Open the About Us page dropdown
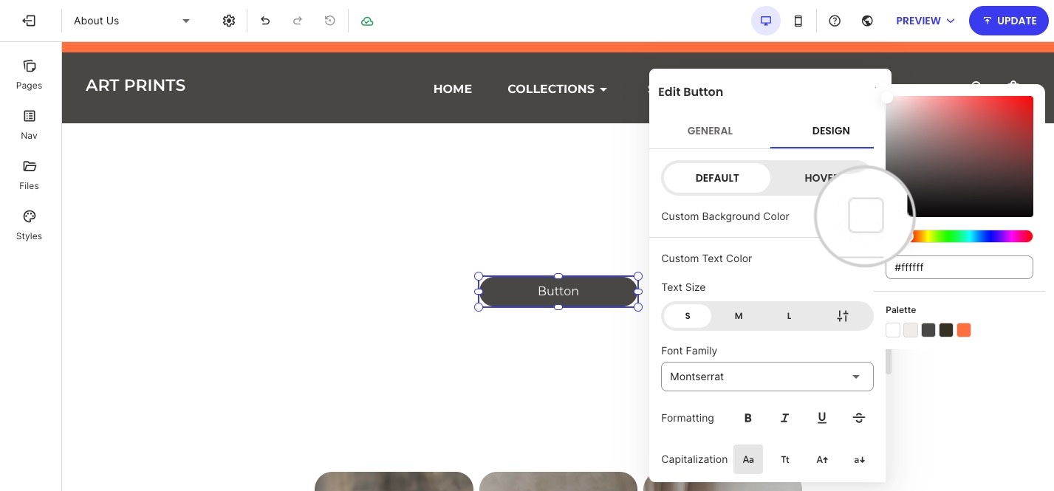This screenshot has width=1054, height=491. click(132, 21)
